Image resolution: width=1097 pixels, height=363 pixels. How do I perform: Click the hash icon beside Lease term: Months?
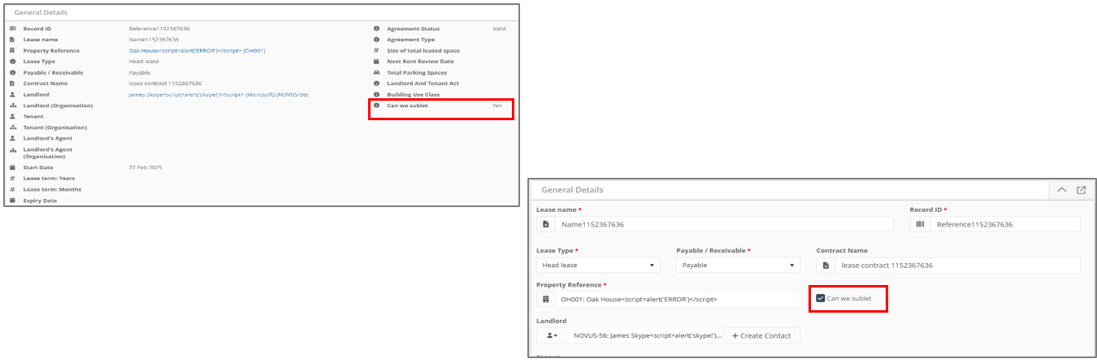[12, 189]
